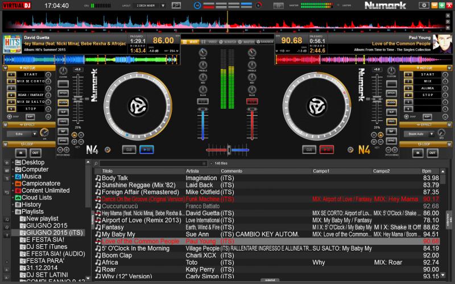The height and width of the screenshot is (284, 455).
Task: Click the right deck TAP button
Action: coord(391,131)
